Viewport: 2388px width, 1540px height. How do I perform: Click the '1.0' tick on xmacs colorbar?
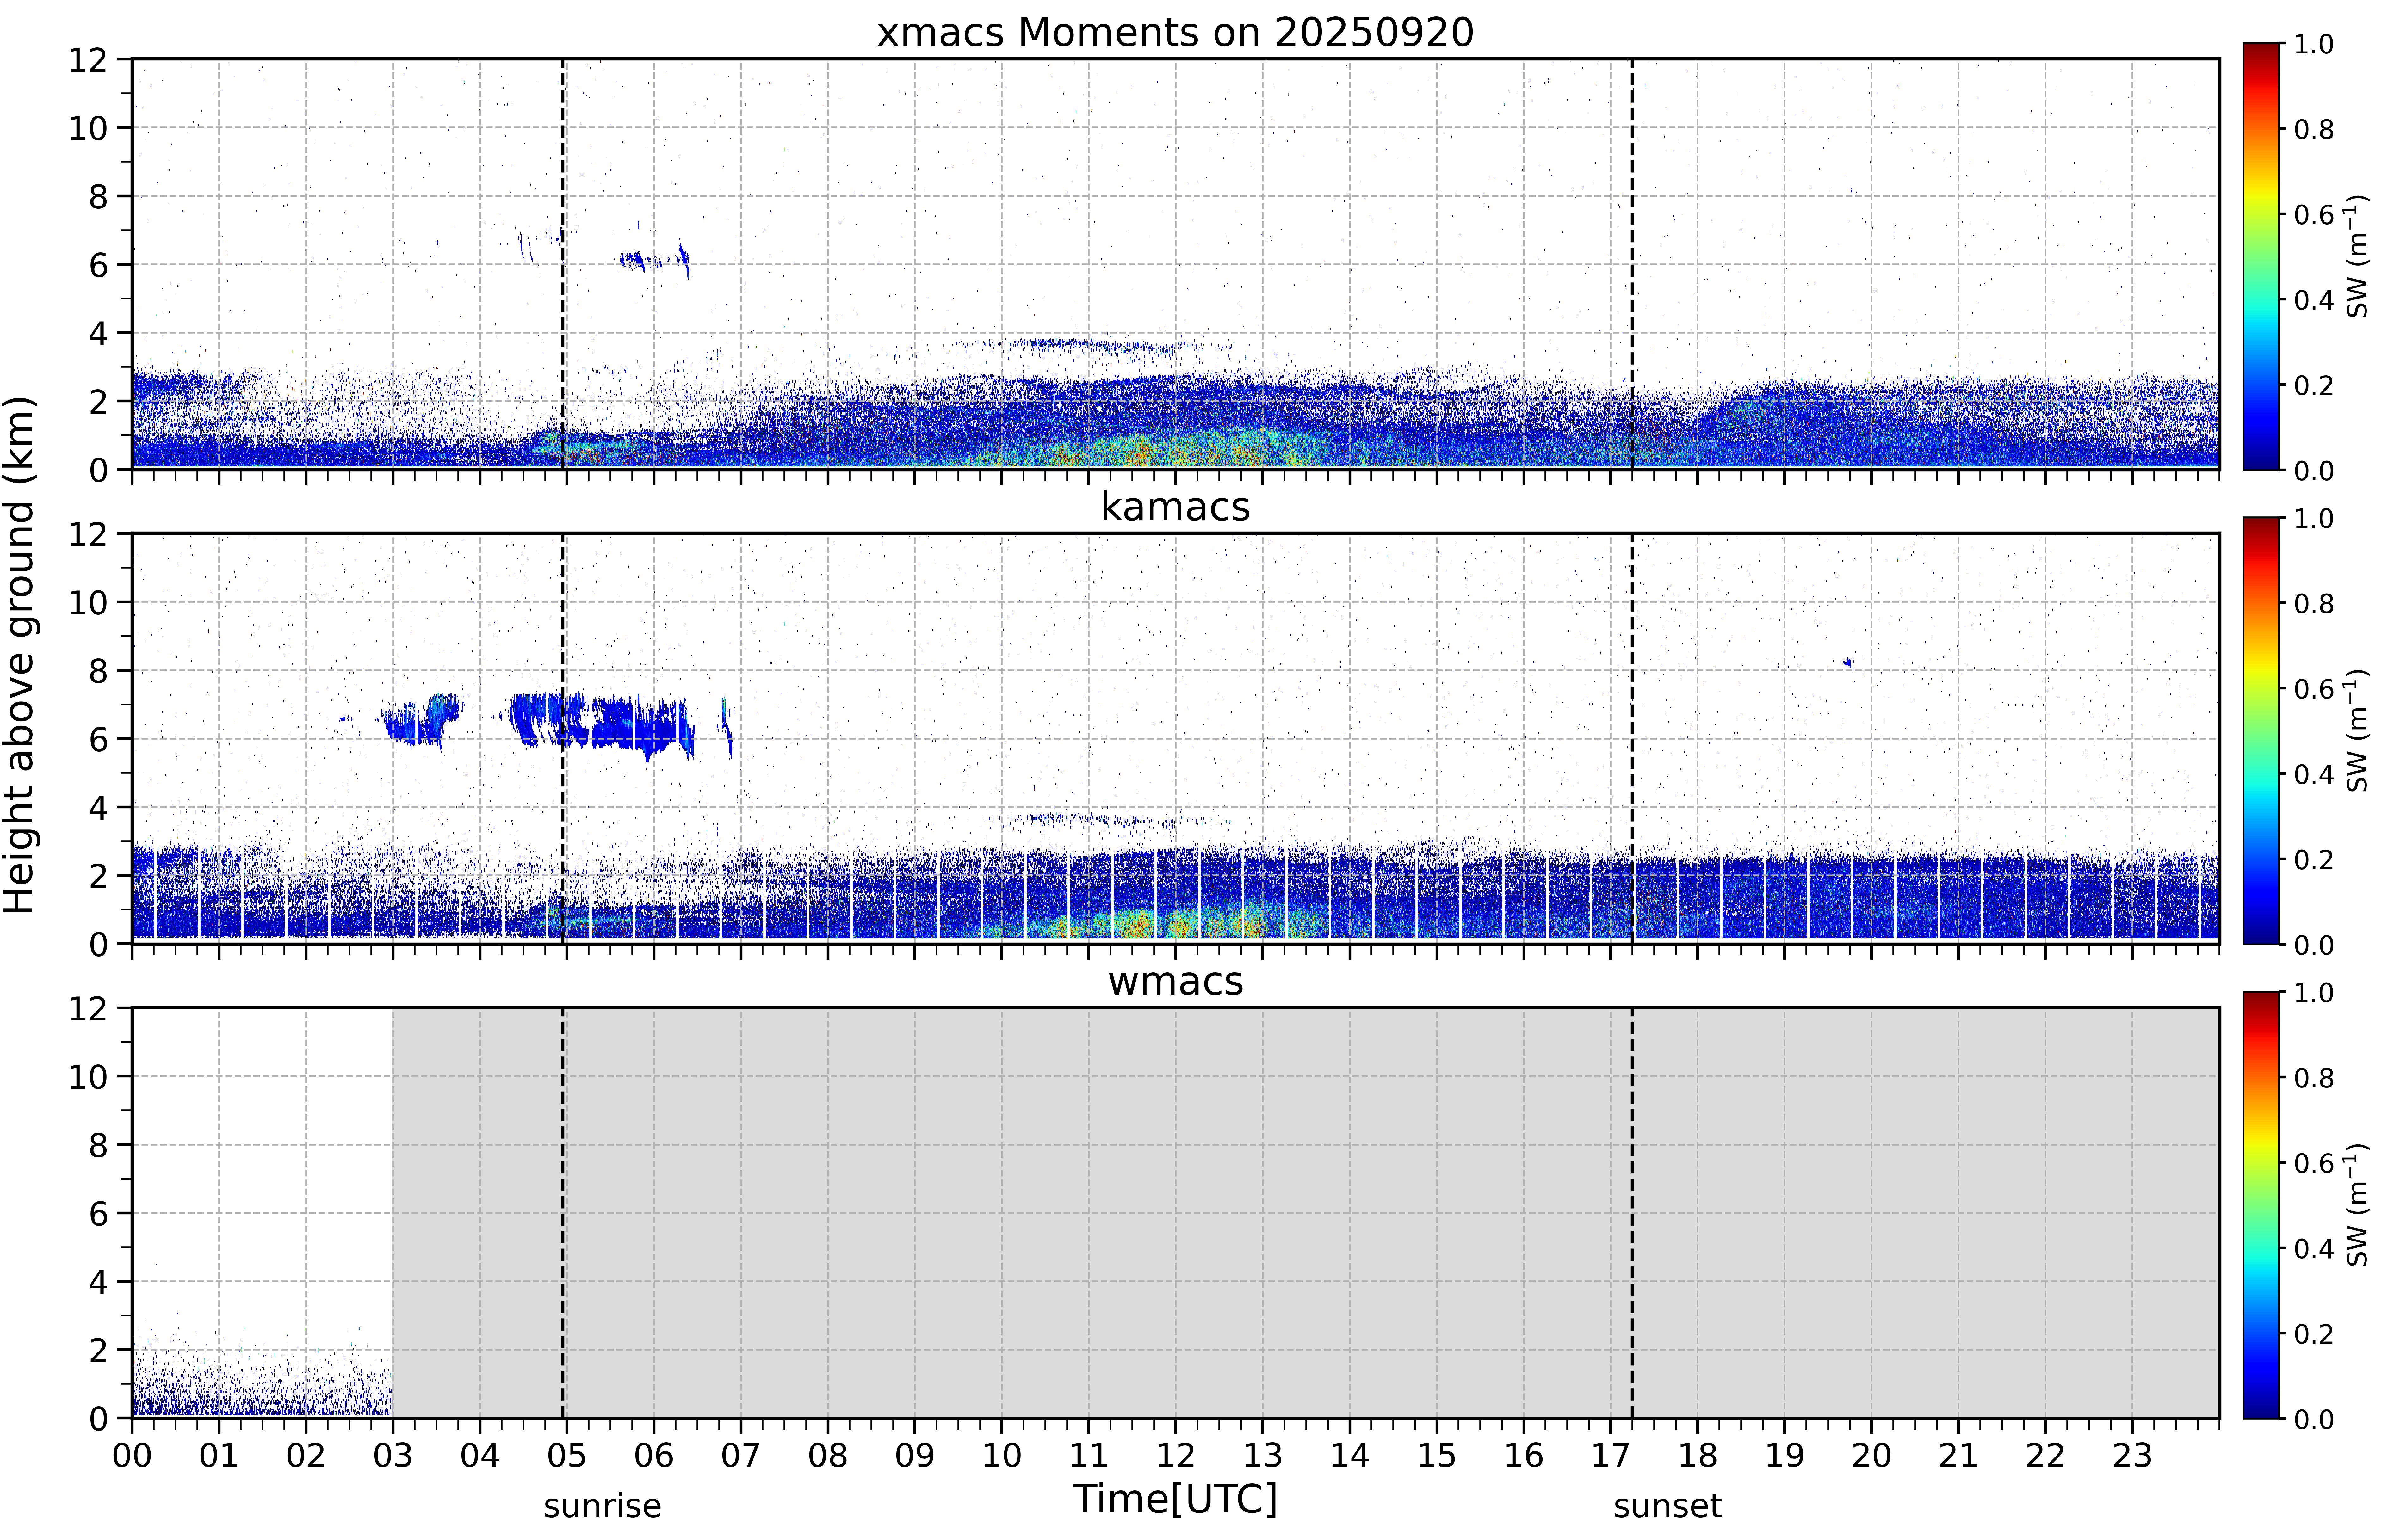[2314, 44]
